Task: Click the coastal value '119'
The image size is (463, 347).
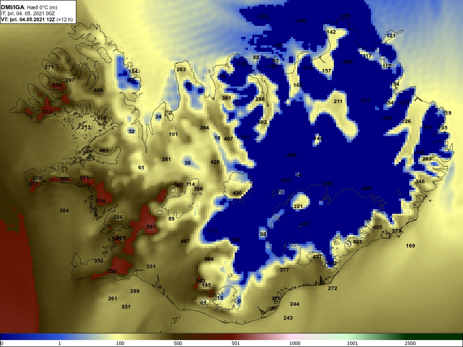Action: point(447,113)
